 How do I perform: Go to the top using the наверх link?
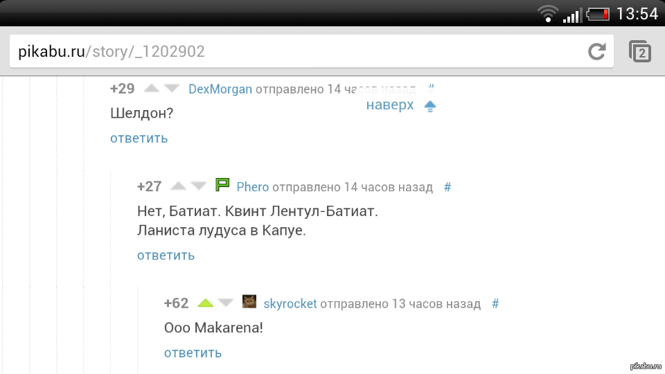tap(390, 105)
